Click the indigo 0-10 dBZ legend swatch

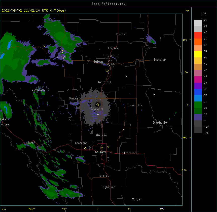[198, 117]
